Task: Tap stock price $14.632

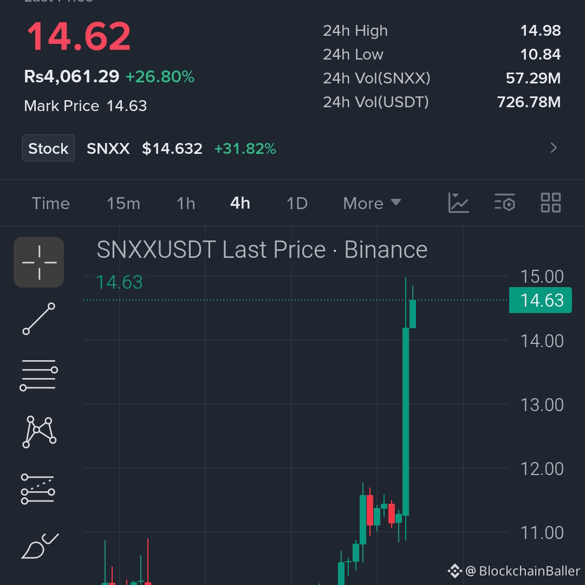Action: [172, 148]
